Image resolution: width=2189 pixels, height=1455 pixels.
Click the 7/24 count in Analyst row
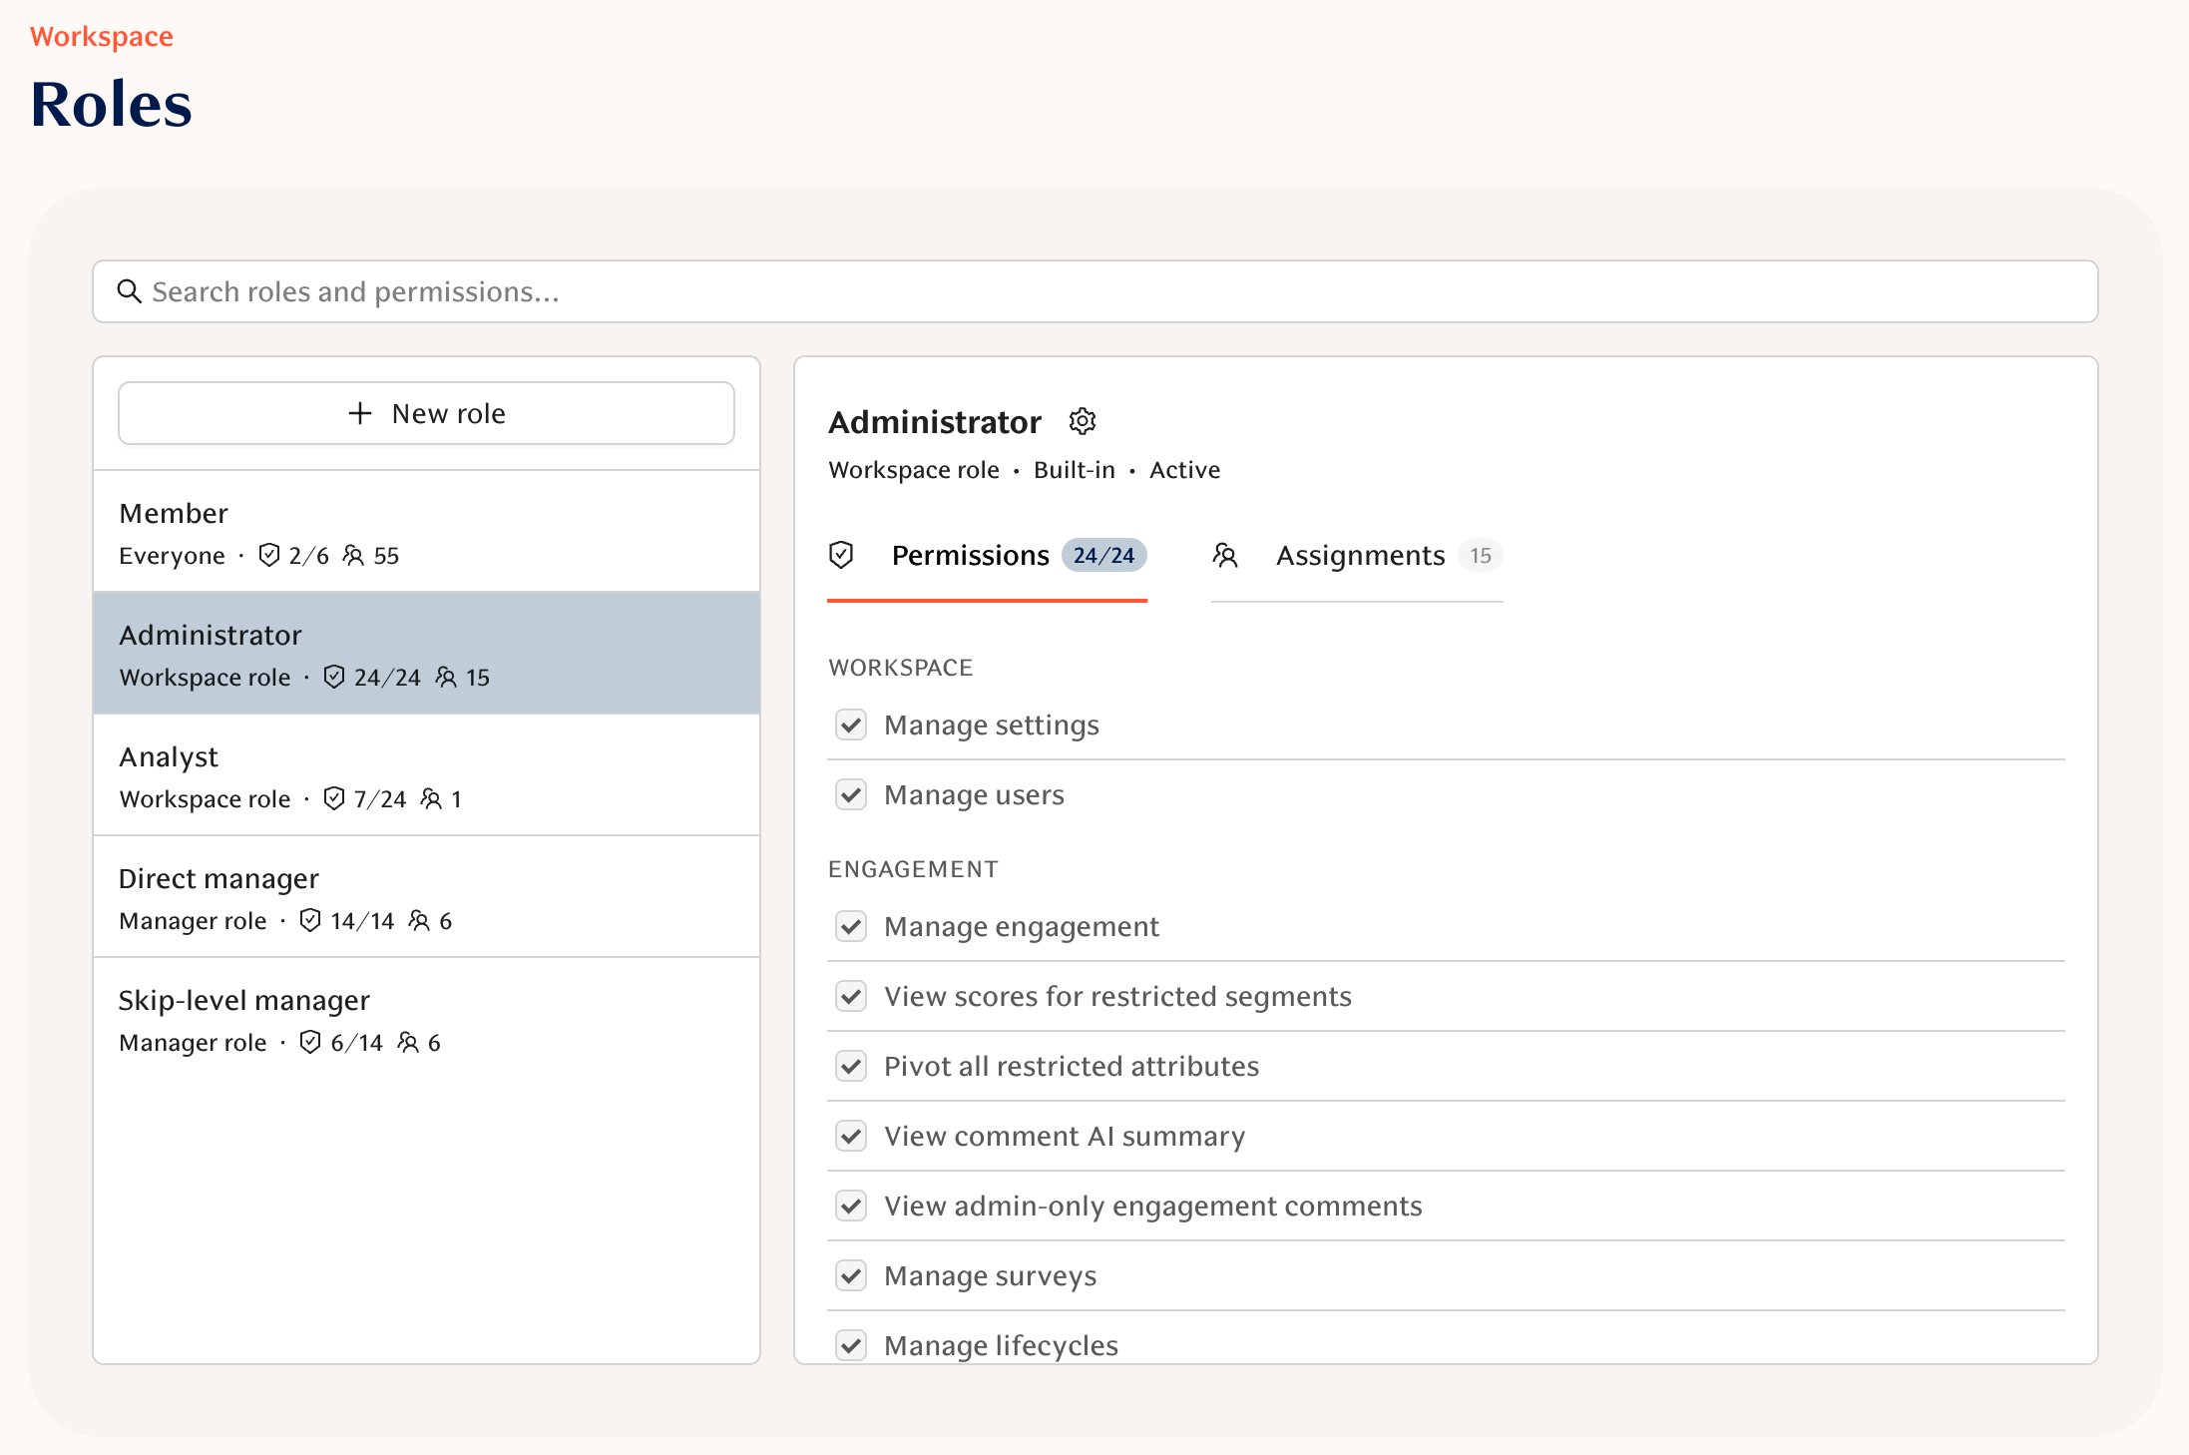(x=380, y=799)
